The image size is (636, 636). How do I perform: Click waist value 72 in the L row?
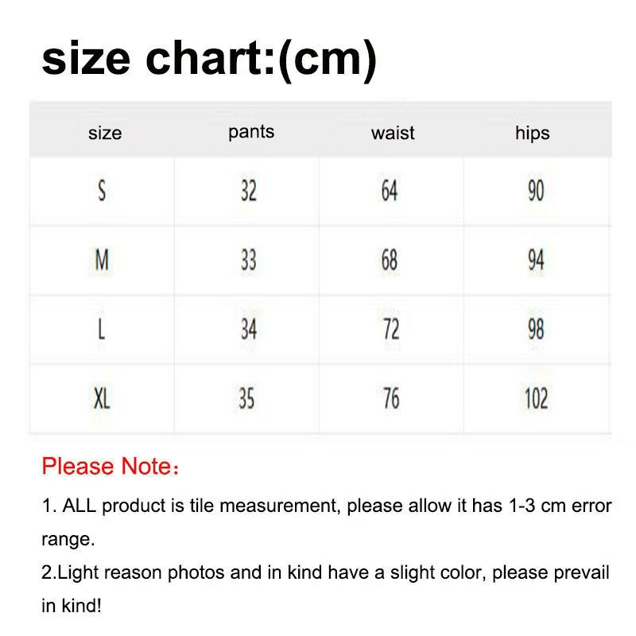pyautogui.click(x=390, y=329)
